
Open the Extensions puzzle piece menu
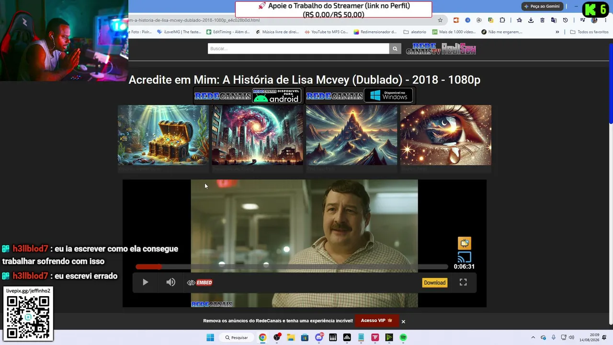coord(502,20)
